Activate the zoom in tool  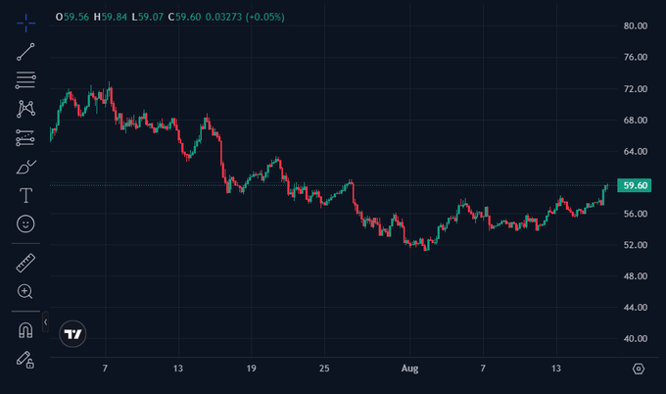point(25,291)
